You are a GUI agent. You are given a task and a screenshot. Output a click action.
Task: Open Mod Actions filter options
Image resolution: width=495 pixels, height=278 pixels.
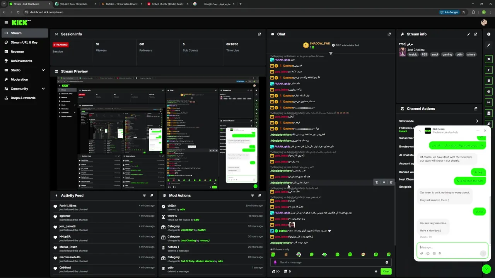coord(253,195)
